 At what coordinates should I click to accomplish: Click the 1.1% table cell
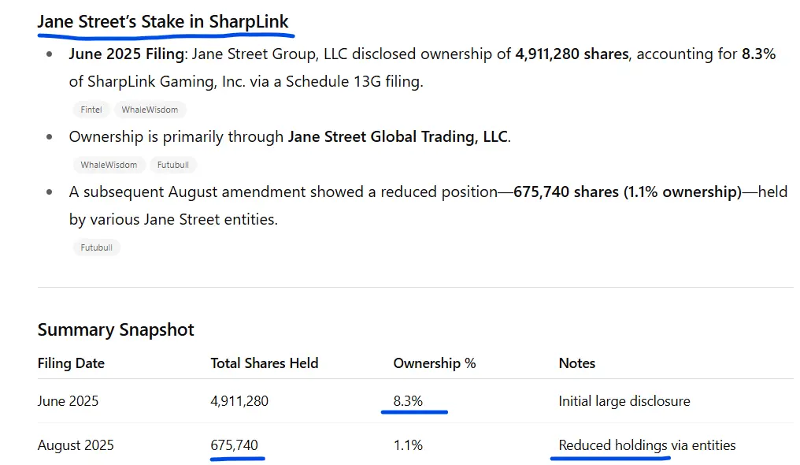[408, 445]
